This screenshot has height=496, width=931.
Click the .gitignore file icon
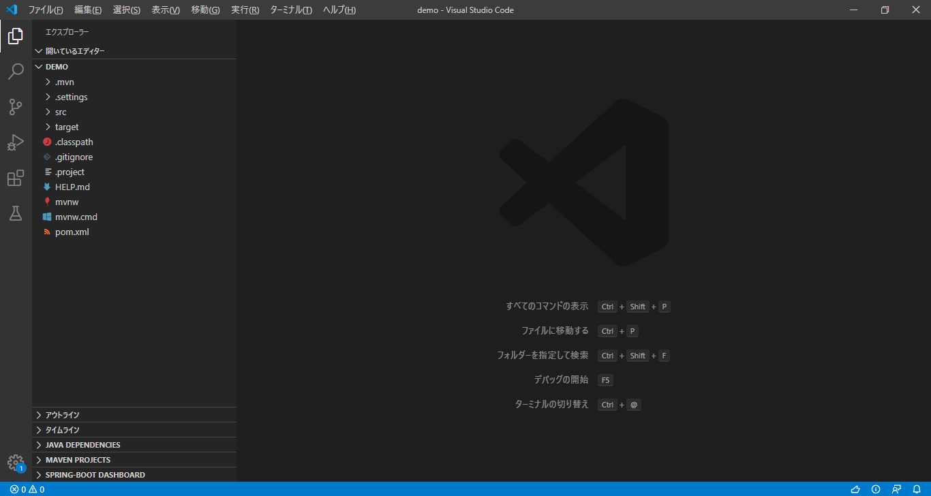(x=47, y=157)
